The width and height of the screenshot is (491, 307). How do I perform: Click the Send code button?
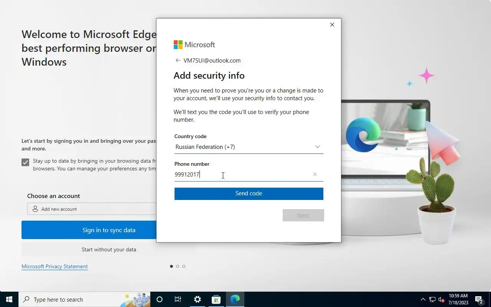click(x=249, y=193)
